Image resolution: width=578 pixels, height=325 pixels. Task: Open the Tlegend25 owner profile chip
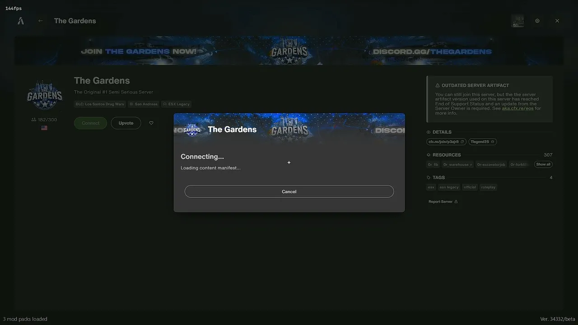(483, 142)
